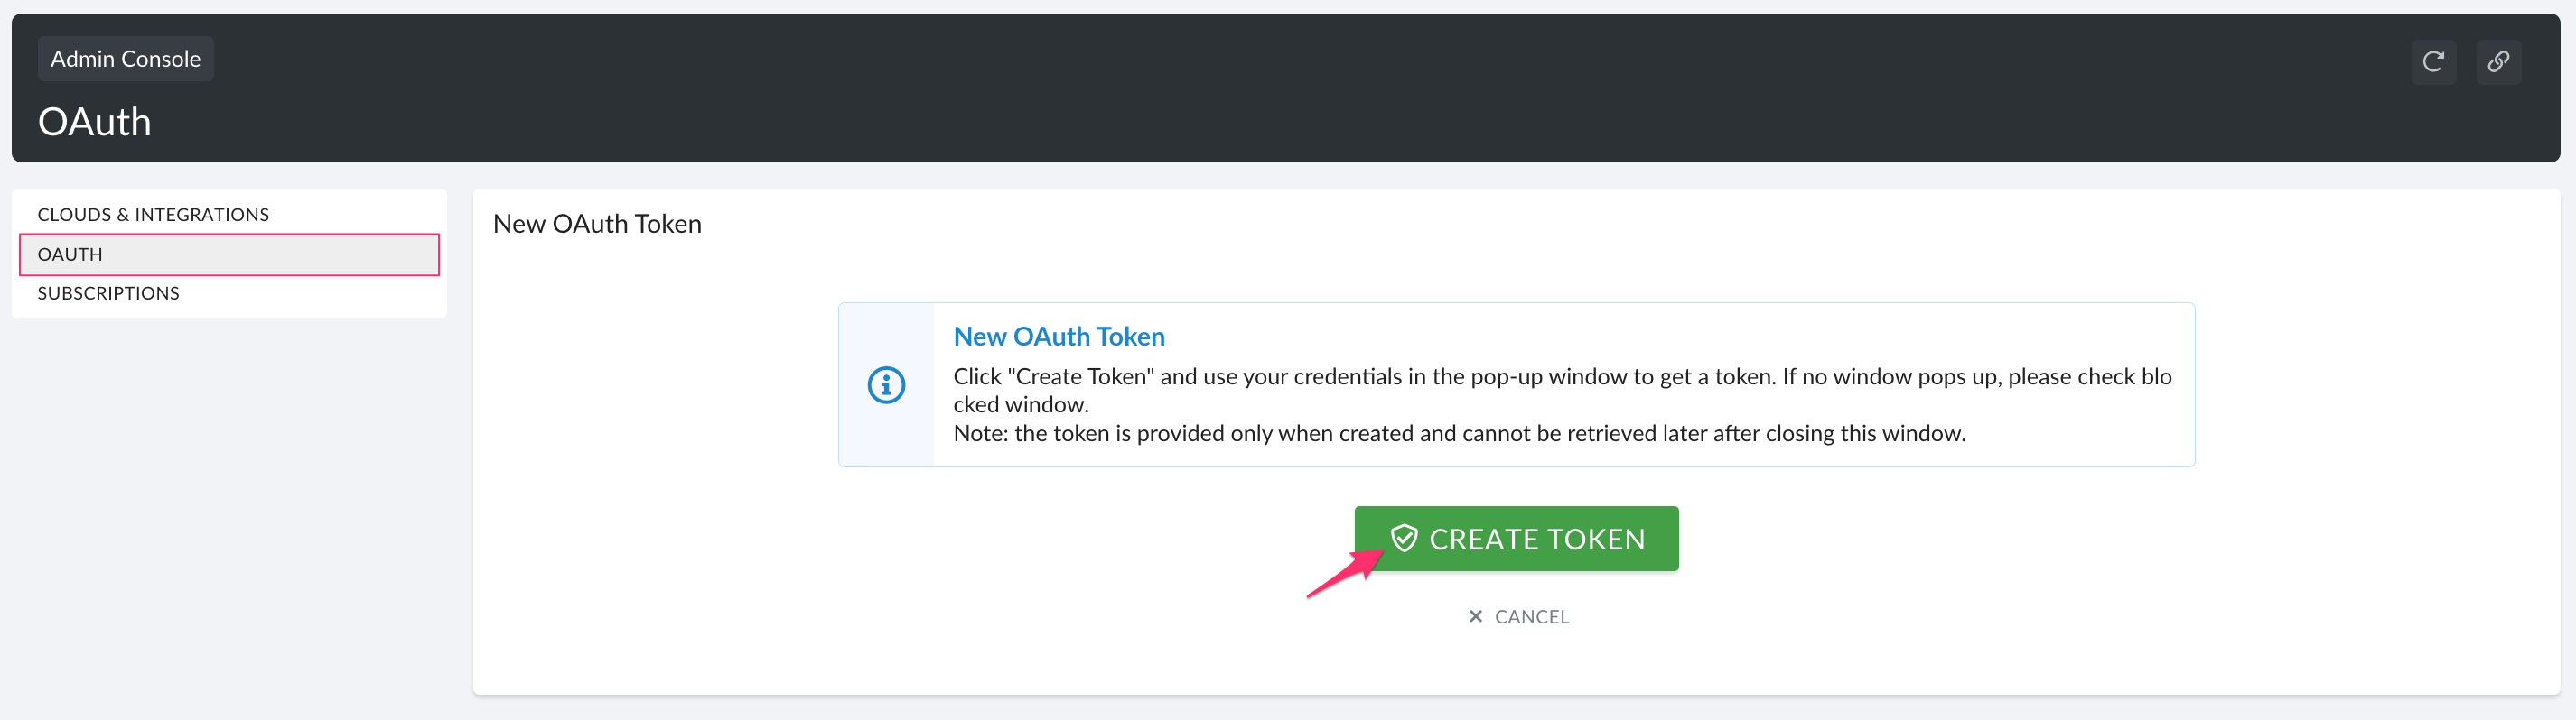Click the Admin Console breadcrumb badge
The height and width of the screenshot is (720, 2576).
coord(125,58)
